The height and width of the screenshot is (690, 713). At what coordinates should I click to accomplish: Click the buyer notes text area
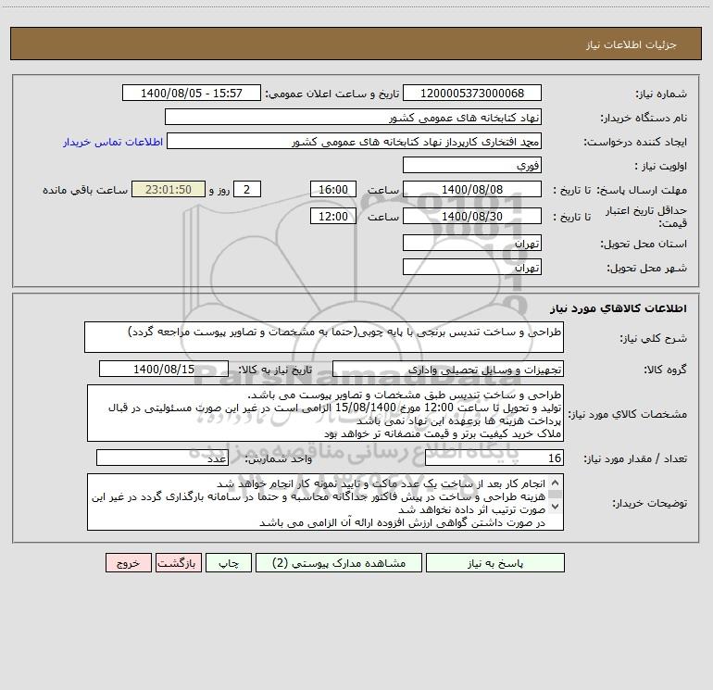click(x=325, y=502)
